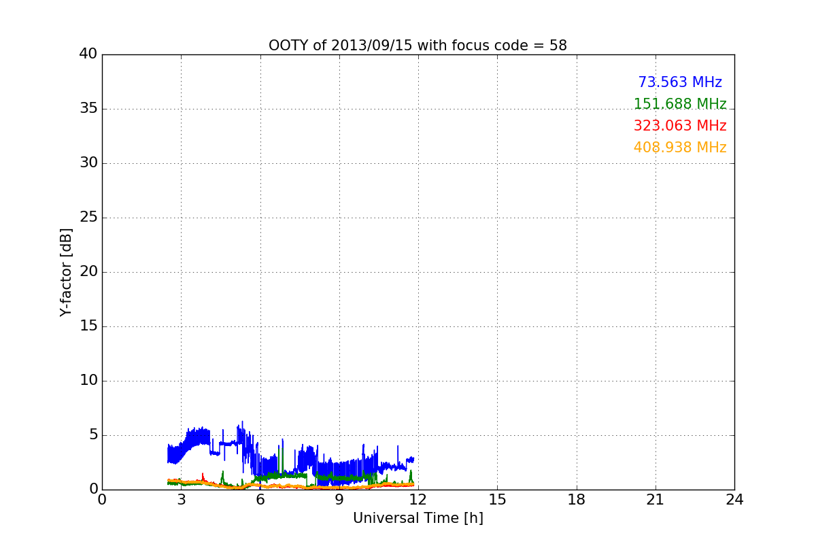The image size is (816, 544).
Task: Select the green 151.688 MHz legend label
Action: coord(680,104)
